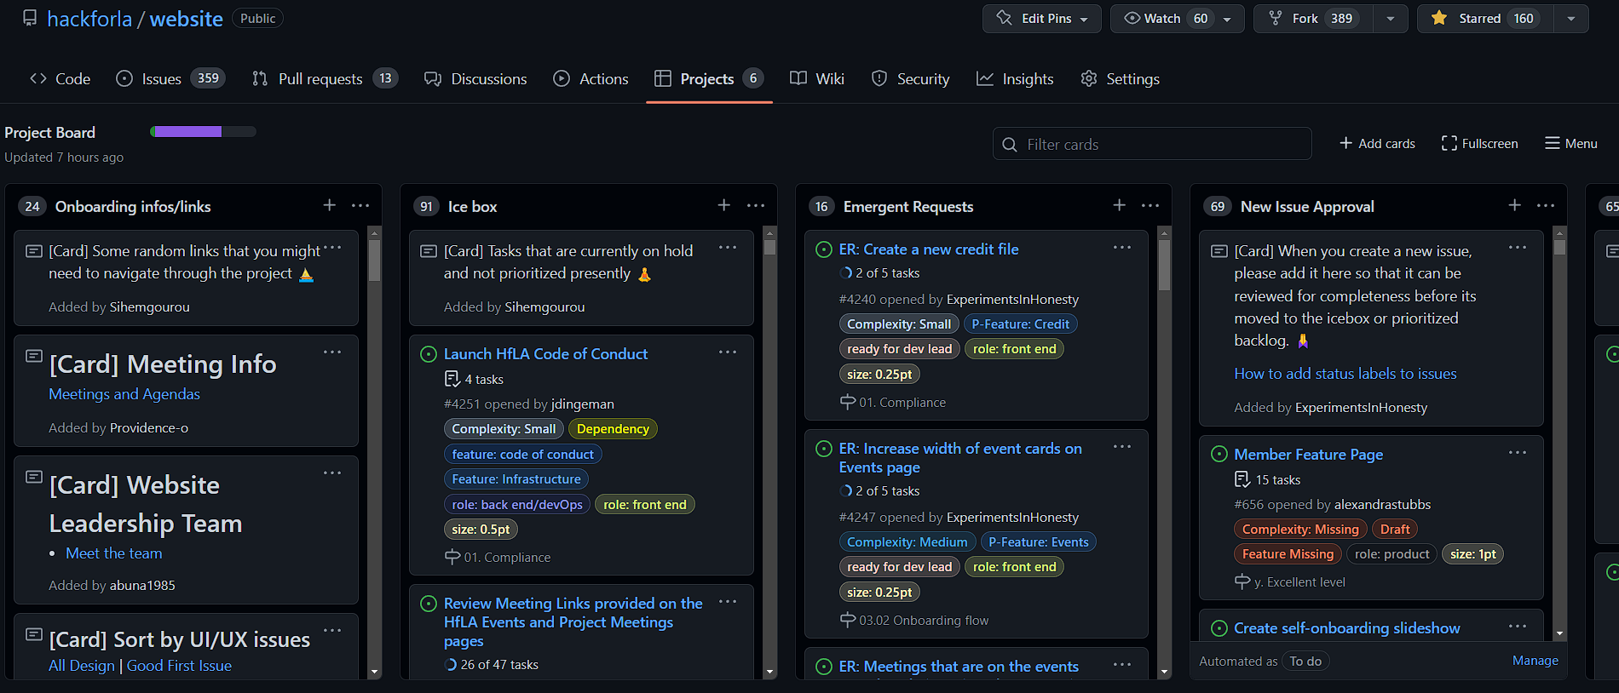
Task: Open the Wiki tab
Action: [x=816, y=78]
